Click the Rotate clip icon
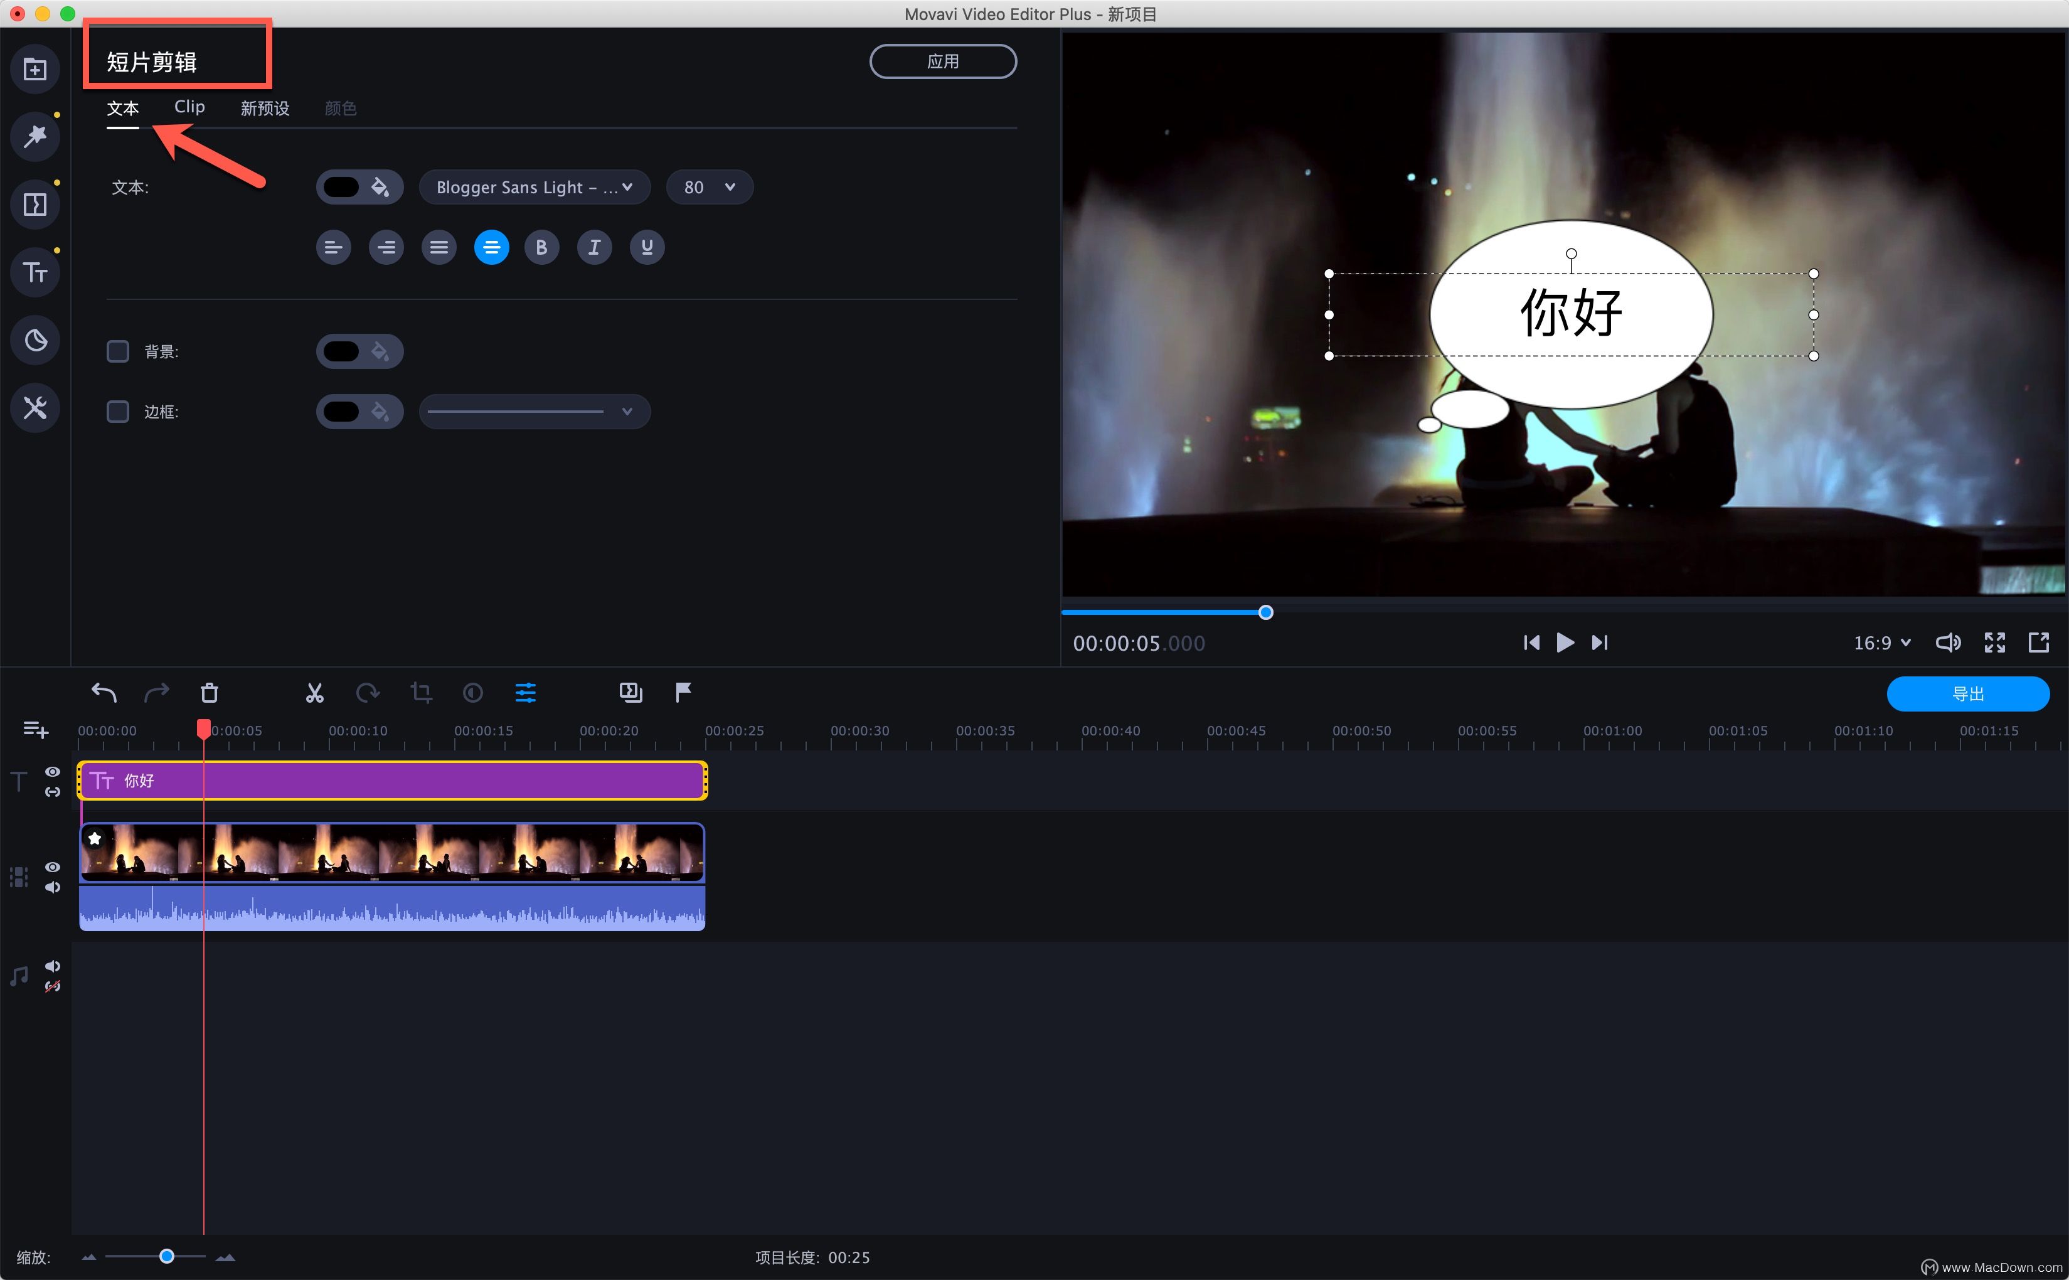Viewport: 2069px width, 1280px height. coord(367,693)
